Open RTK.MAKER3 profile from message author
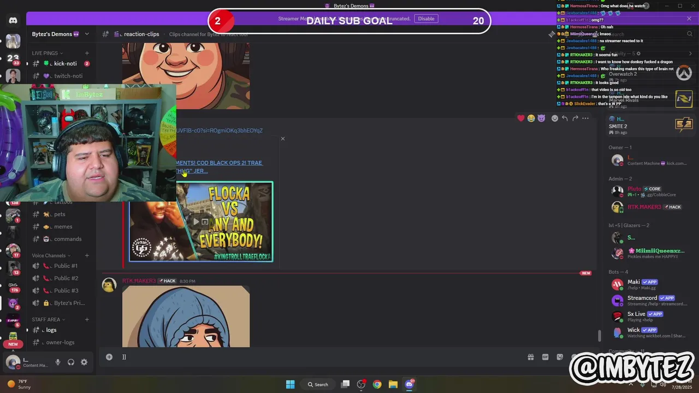 139,281
